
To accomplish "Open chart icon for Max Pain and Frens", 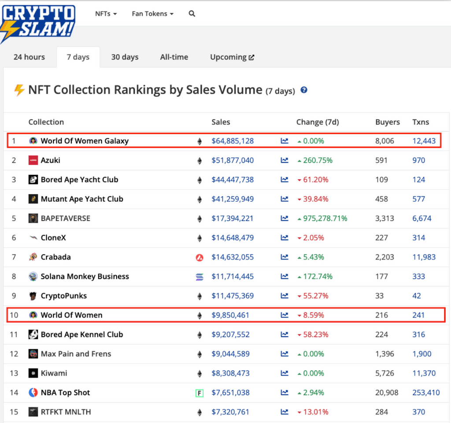I will click(285, 354).
